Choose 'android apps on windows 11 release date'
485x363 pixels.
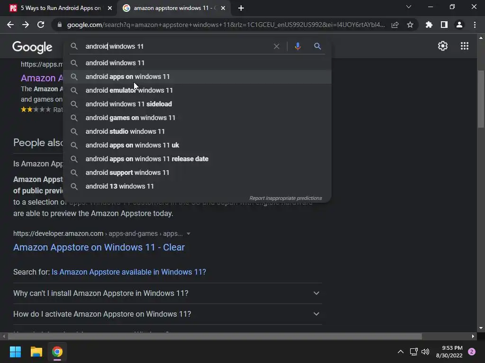pos(198,159)
